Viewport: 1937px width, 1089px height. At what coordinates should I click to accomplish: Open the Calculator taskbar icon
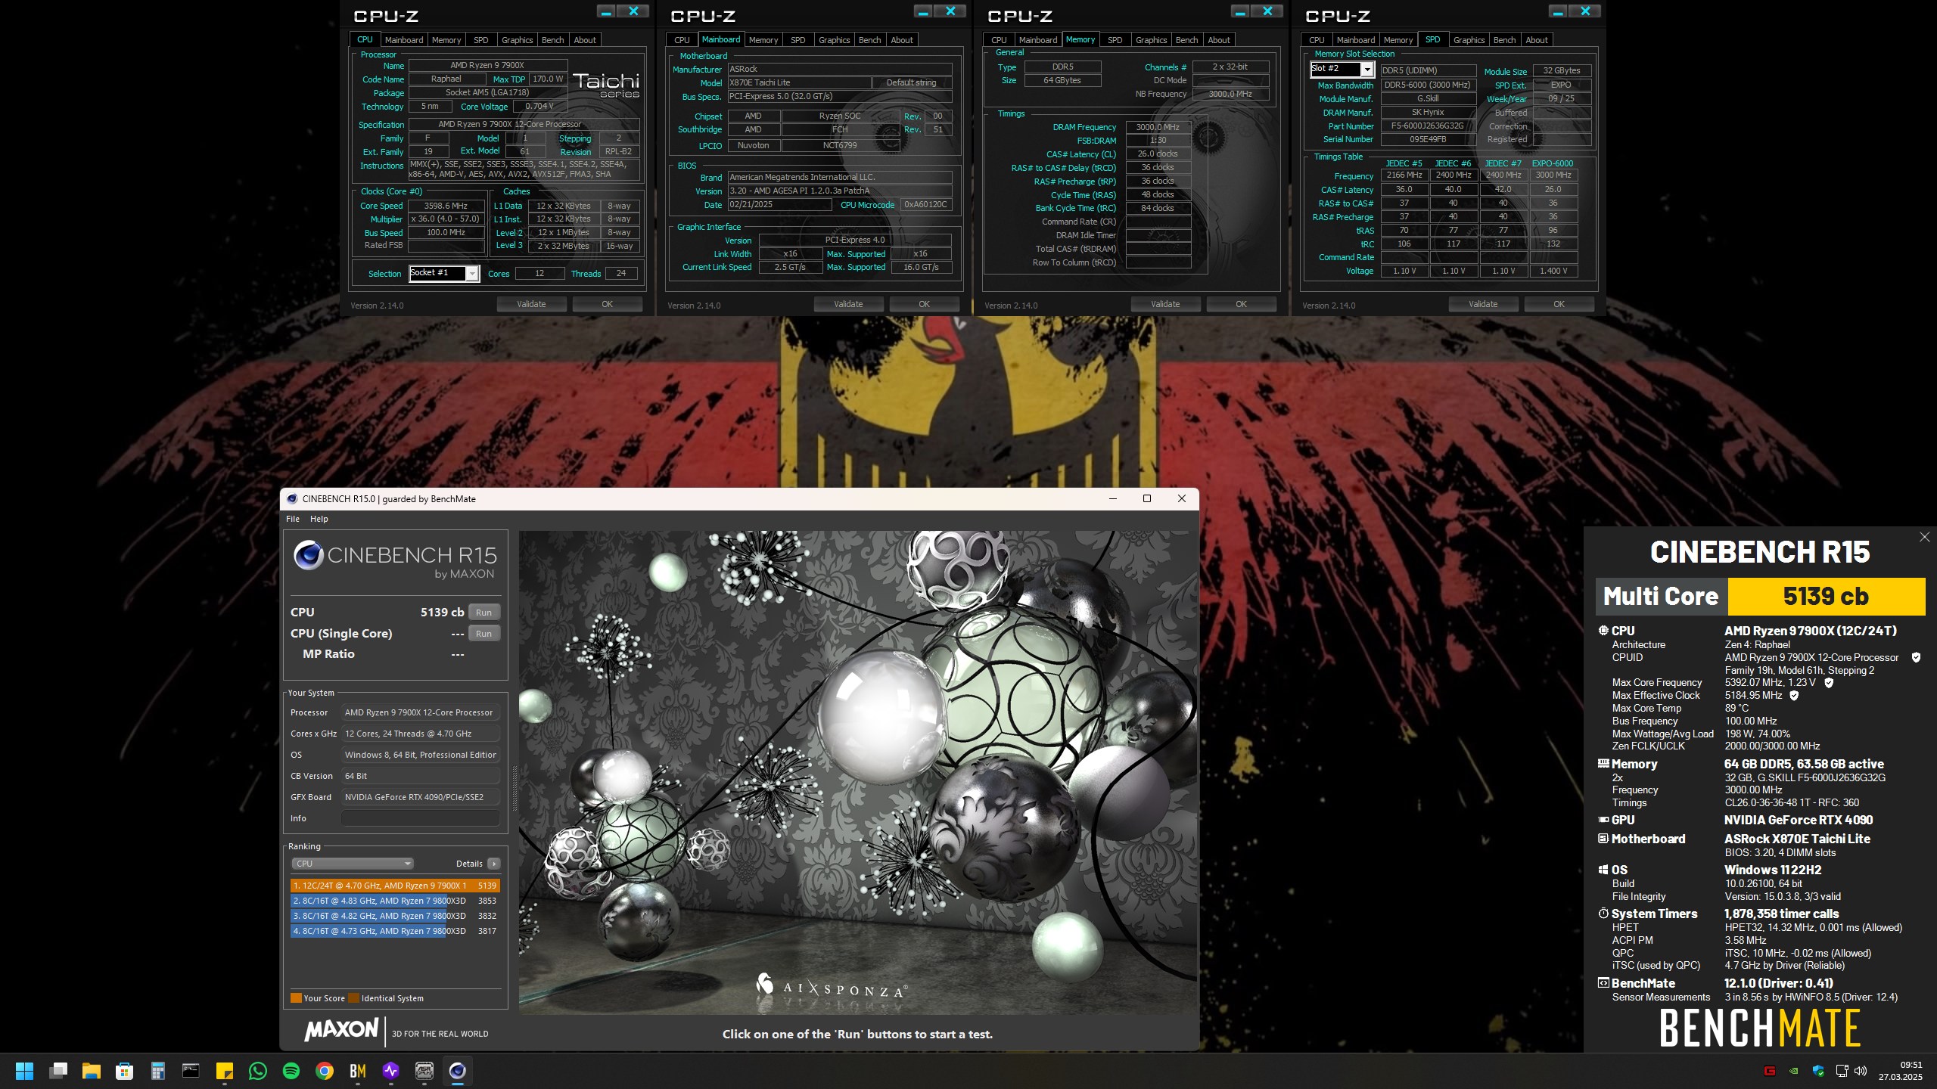(x=158, y=1071)
